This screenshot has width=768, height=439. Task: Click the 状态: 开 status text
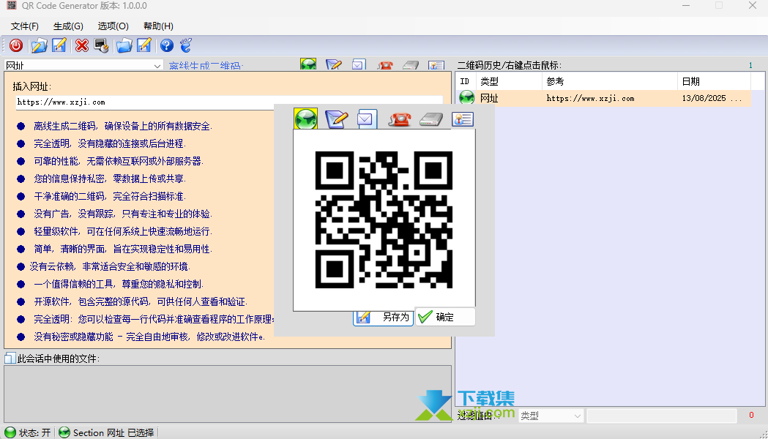tap(34, 432)
